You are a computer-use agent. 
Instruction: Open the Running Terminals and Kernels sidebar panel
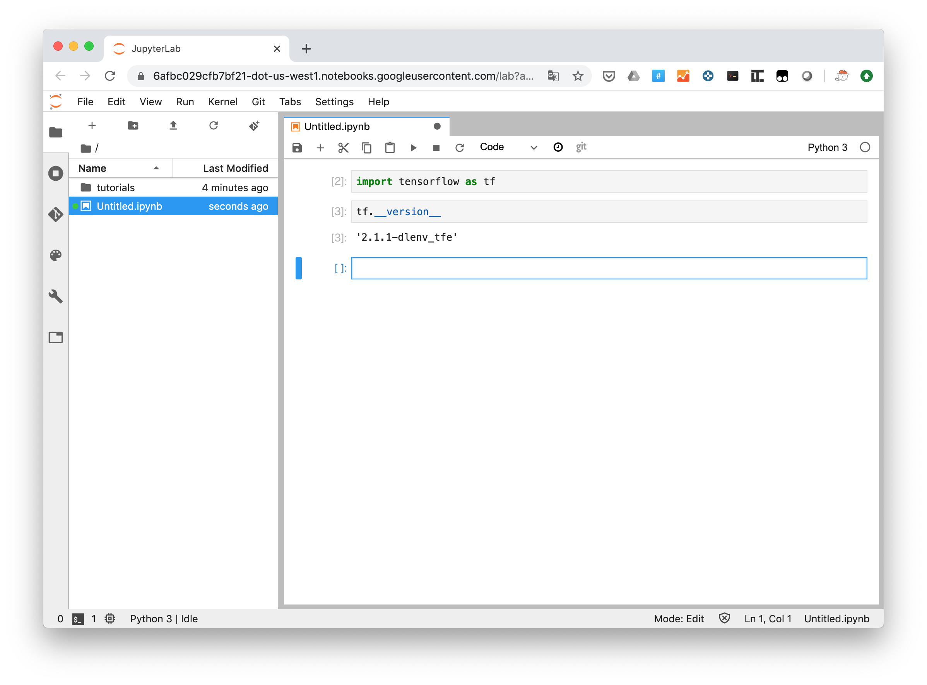pyautogui.click(x=56, y=173)
